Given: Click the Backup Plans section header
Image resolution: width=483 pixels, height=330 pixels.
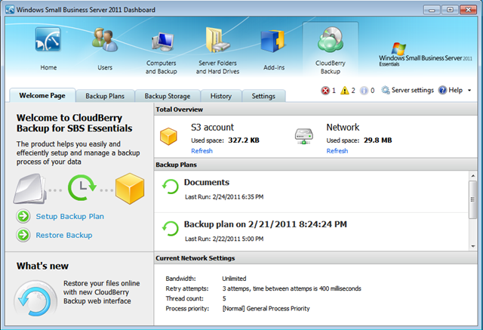Looking at the screenshot, I should [315, 165].
